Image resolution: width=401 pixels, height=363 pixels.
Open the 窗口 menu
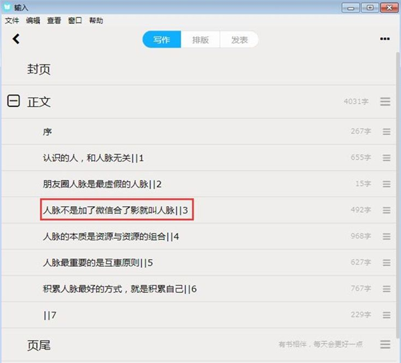click(x=75, y=21)
